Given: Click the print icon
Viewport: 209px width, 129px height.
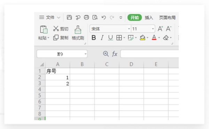Looking at the screenshot, I should 86,17.
